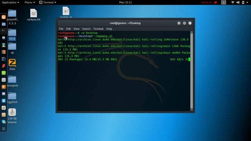Viewport: 251px width, 141px height.
Task: Launch Metasploit from the dock
Action: 4,38
